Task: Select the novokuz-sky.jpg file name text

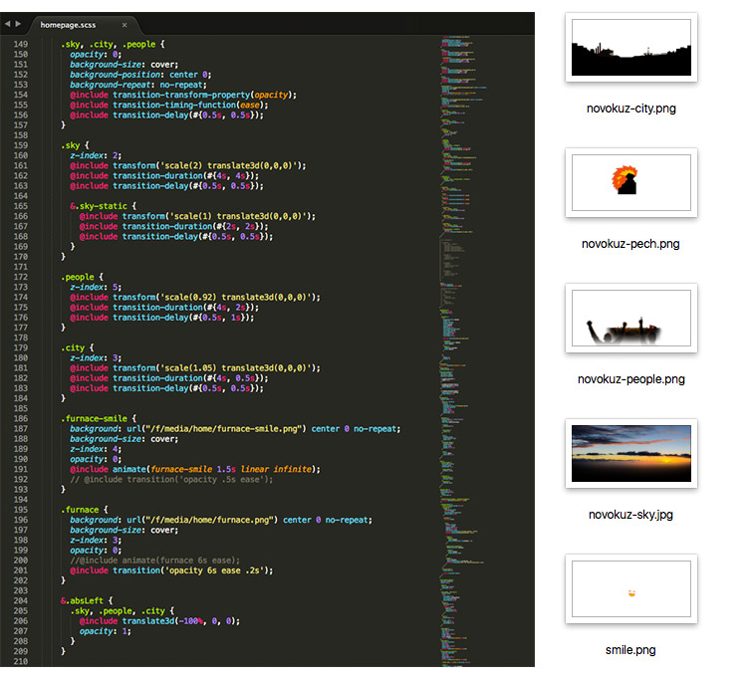Action: click(630, 515)
